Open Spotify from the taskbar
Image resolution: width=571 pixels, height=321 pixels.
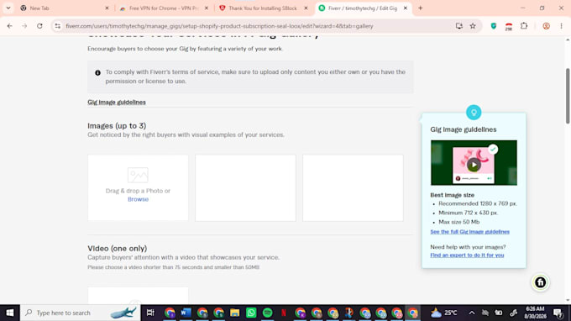[267, 313]
